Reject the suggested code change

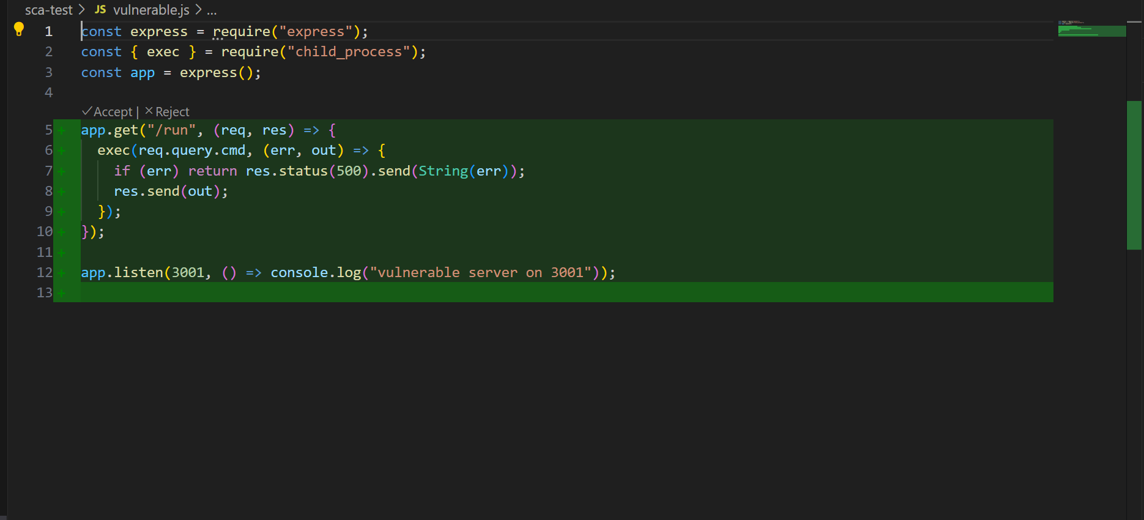pos(167,112)
